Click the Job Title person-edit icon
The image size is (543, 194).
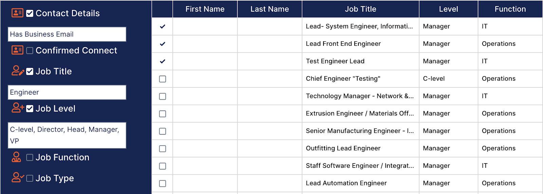18,71
